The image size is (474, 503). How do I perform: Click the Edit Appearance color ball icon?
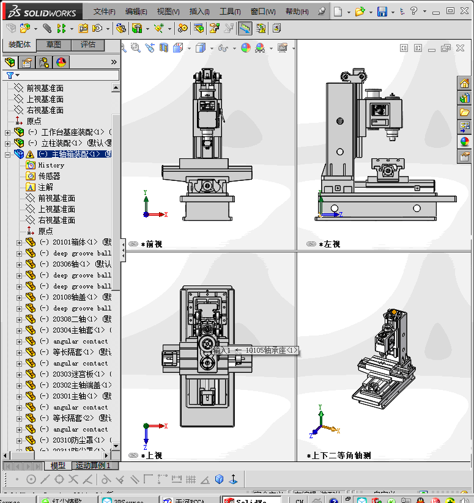point(246,48)
